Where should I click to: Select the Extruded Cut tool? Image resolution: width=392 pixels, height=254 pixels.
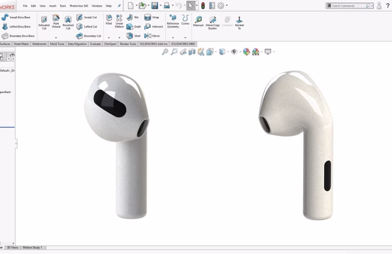[x=44, y=23]
